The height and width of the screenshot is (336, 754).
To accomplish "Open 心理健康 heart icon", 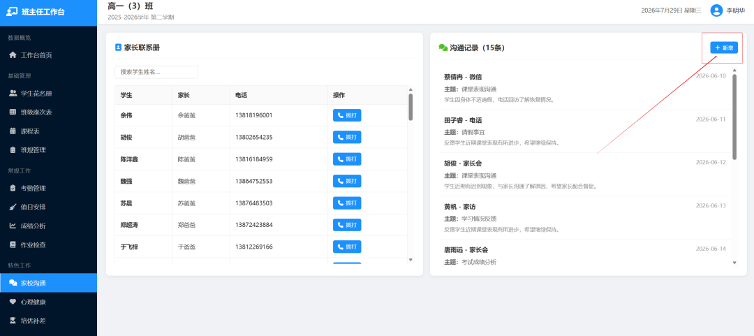I will [13, 302].
